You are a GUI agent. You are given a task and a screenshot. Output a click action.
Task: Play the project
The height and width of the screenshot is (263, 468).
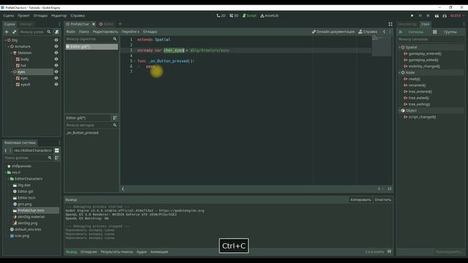coord(412,15)
